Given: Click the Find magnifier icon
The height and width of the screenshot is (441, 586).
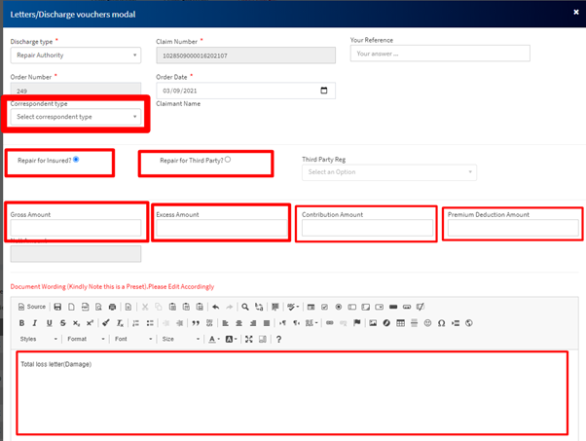Looking at the screenshot, I should coord(245,307).
